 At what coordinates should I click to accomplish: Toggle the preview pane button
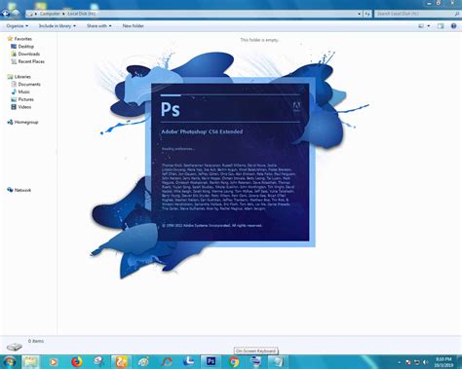[x=441, y=26]
